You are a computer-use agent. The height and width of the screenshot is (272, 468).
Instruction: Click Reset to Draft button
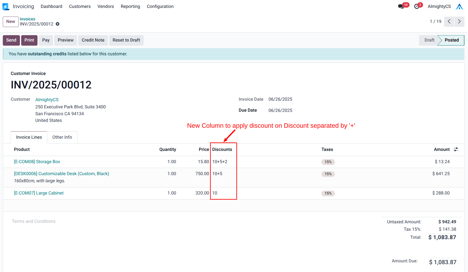click(126, 40)
